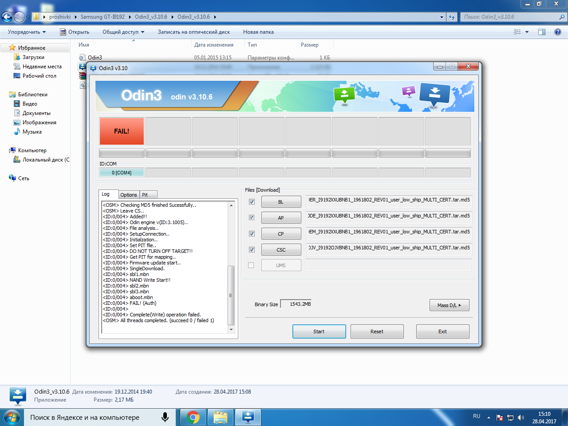568x426 pixels.
Task: Toggle the AP file checkbox
Action: click(252, 218)
